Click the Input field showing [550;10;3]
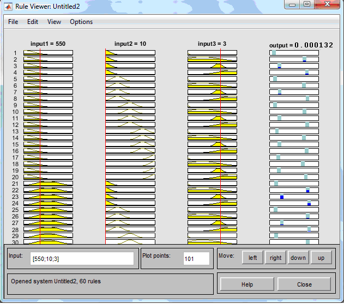The image size is (344, 304). coord(82,258)
